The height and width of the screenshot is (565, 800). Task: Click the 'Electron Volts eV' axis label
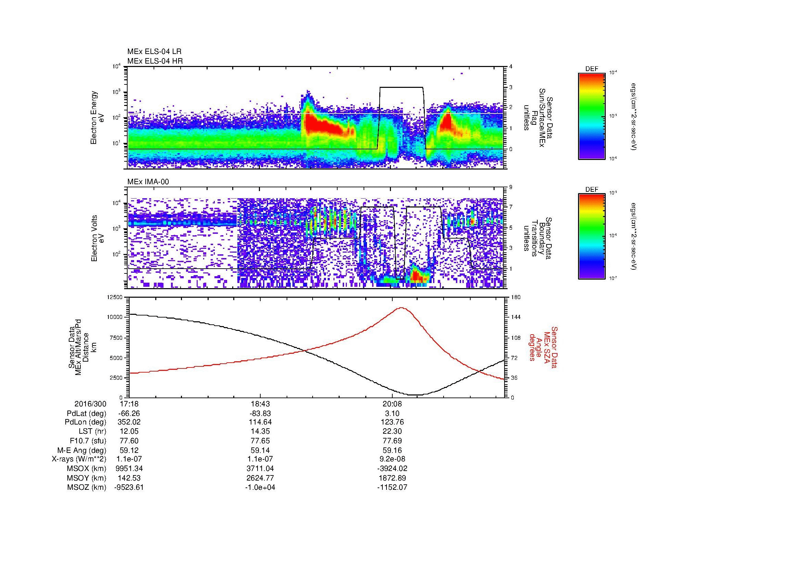97,239
